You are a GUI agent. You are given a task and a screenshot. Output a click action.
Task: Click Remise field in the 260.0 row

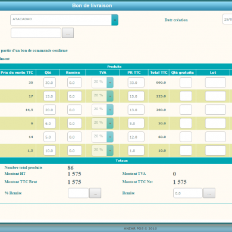tap(74, 109)
